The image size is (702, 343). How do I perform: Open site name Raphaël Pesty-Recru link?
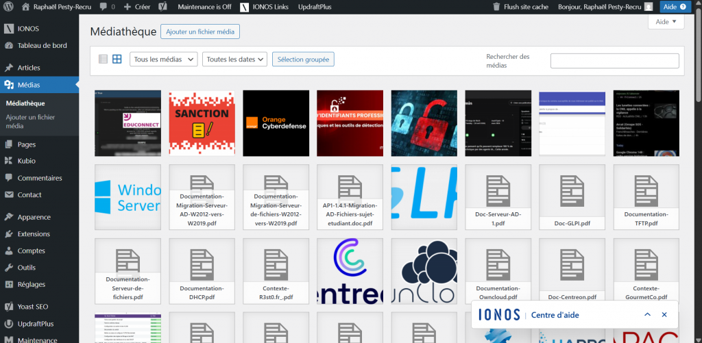coord(62,7)
